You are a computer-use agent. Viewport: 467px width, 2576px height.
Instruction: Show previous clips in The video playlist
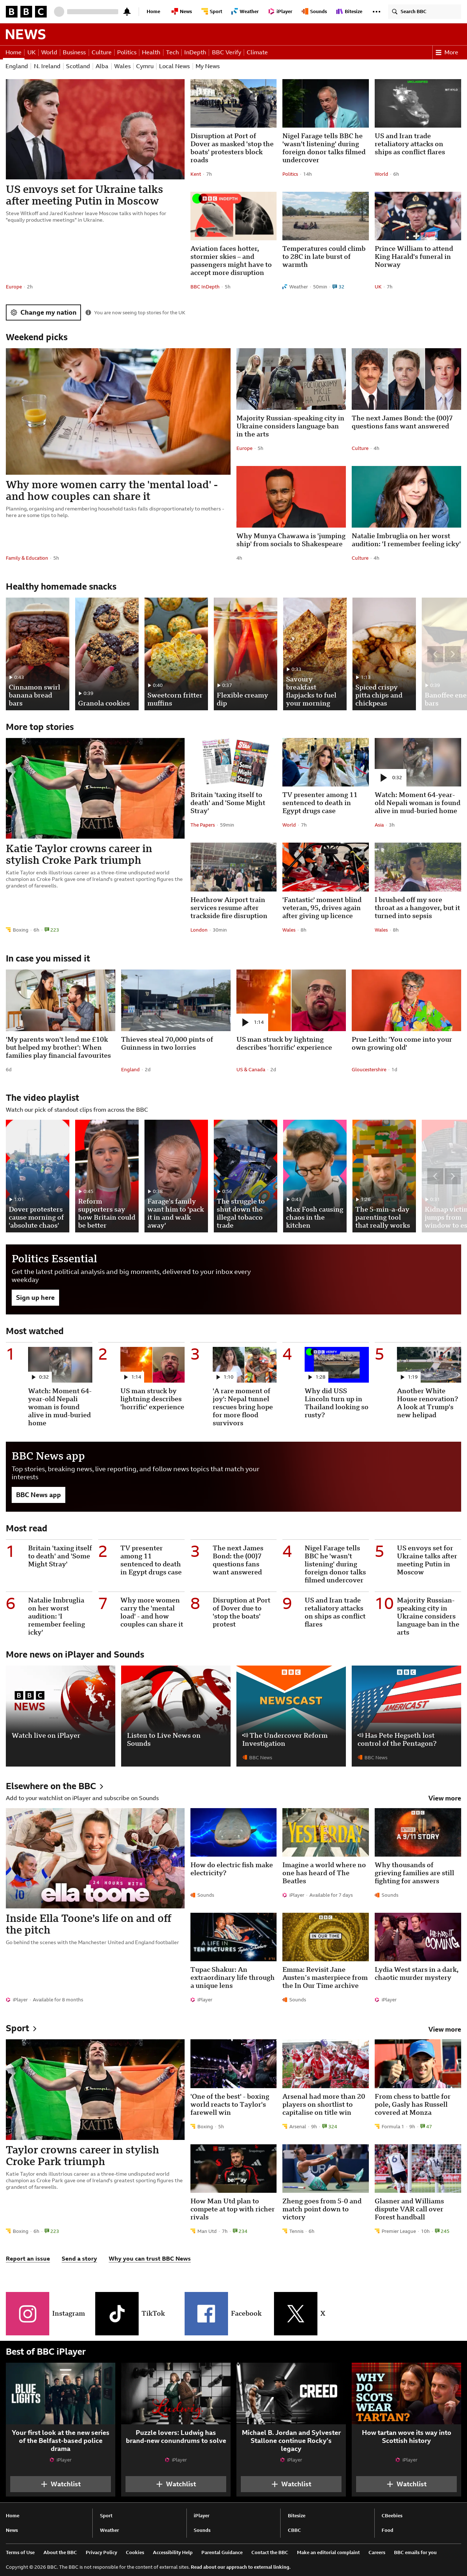pos(435,1176)
